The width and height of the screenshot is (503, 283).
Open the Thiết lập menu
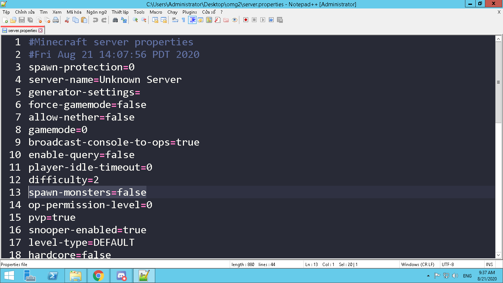tap(120, 12)
